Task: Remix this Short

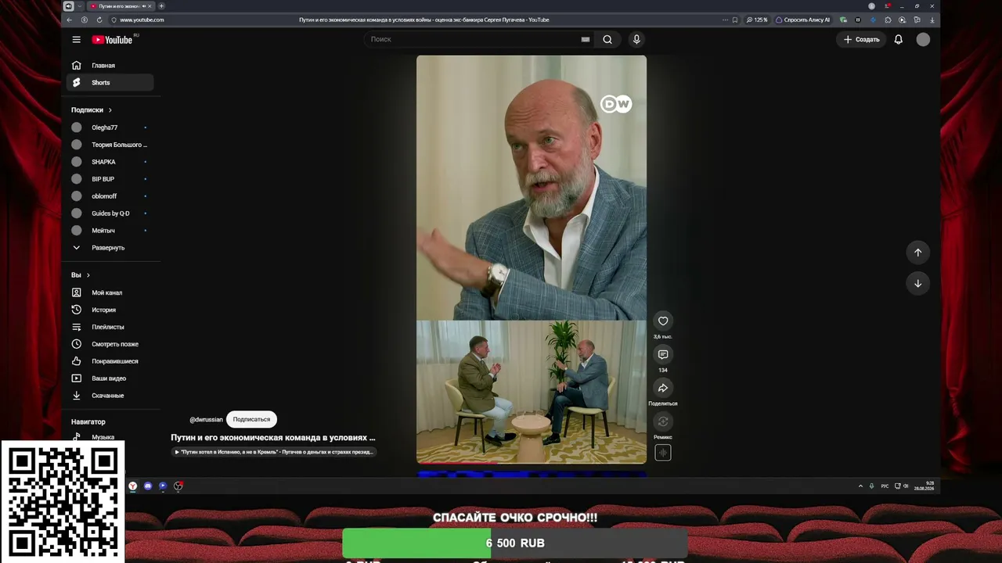Action: point(663,421)
